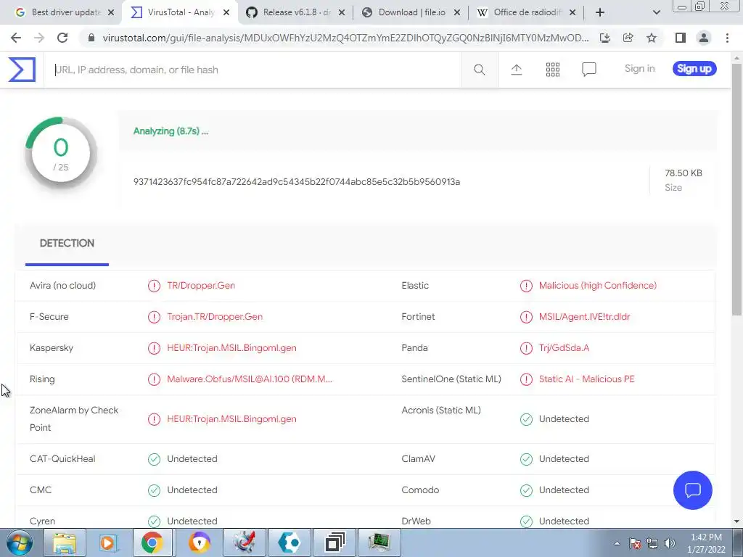743x557 pixels.
Task: Click the taskbar clock 1:42 PM
Action: point(706,537)
